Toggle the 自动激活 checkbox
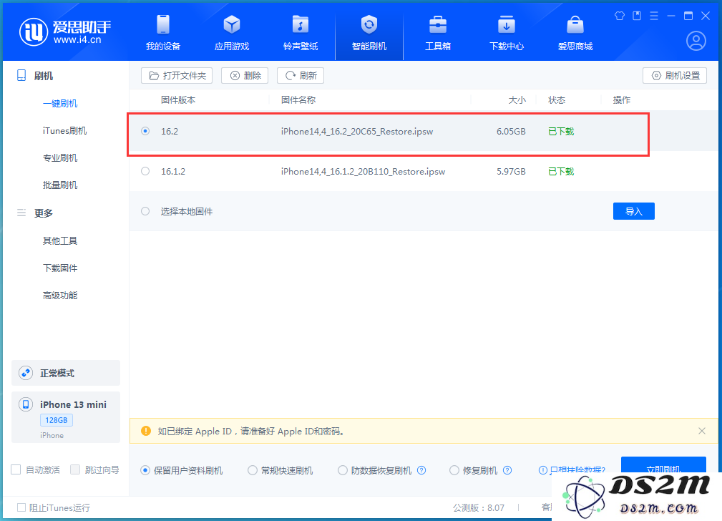Image resolution: width=722 pixels, height=521 pixels. click(16, 469)
